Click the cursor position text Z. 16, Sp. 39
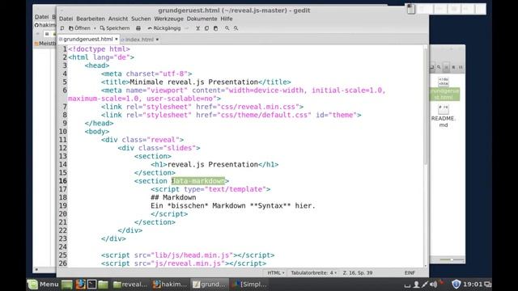The image size is (518, 291). tap(358, 273)
